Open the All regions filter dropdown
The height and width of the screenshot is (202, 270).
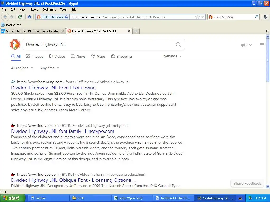[22, 68]
